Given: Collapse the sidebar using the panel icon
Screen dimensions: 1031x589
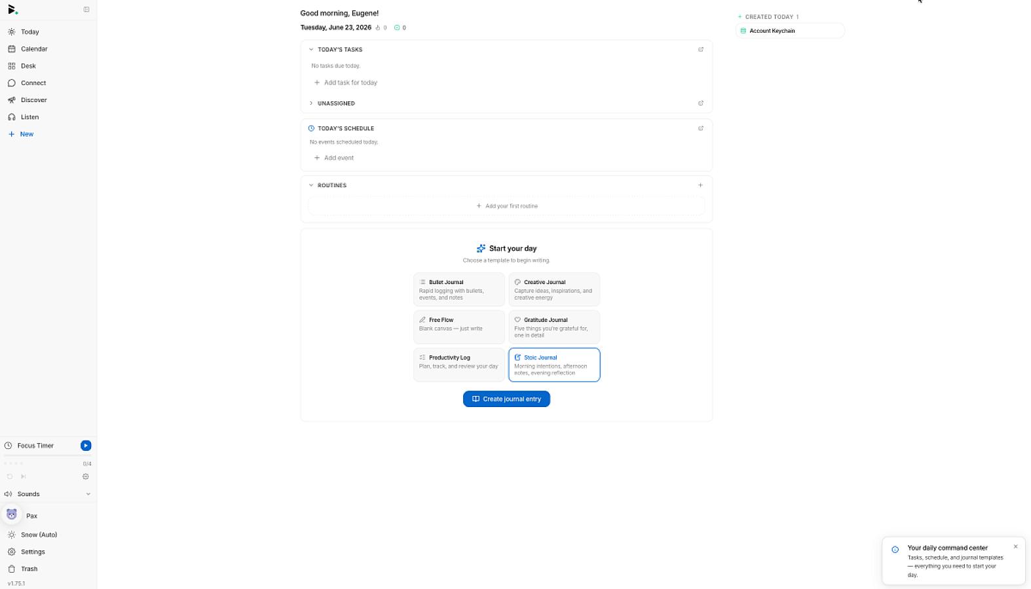Looking at the screenshot, I should [86, 9].
